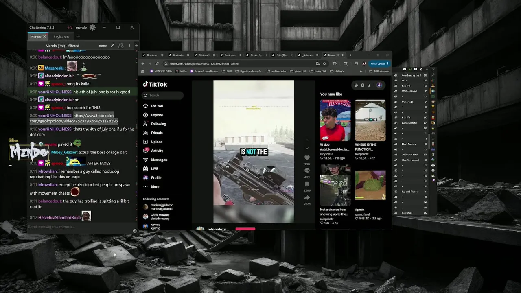
Task: Click the Mendo (live) - filtered header
Action: (x=62, y=46)
